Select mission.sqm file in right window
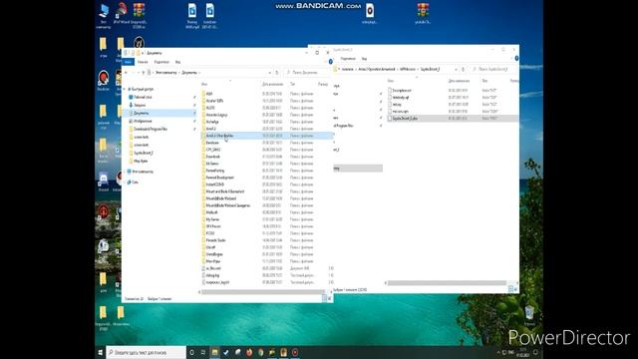This screenshot has height=359, width=638. [400, 111]
